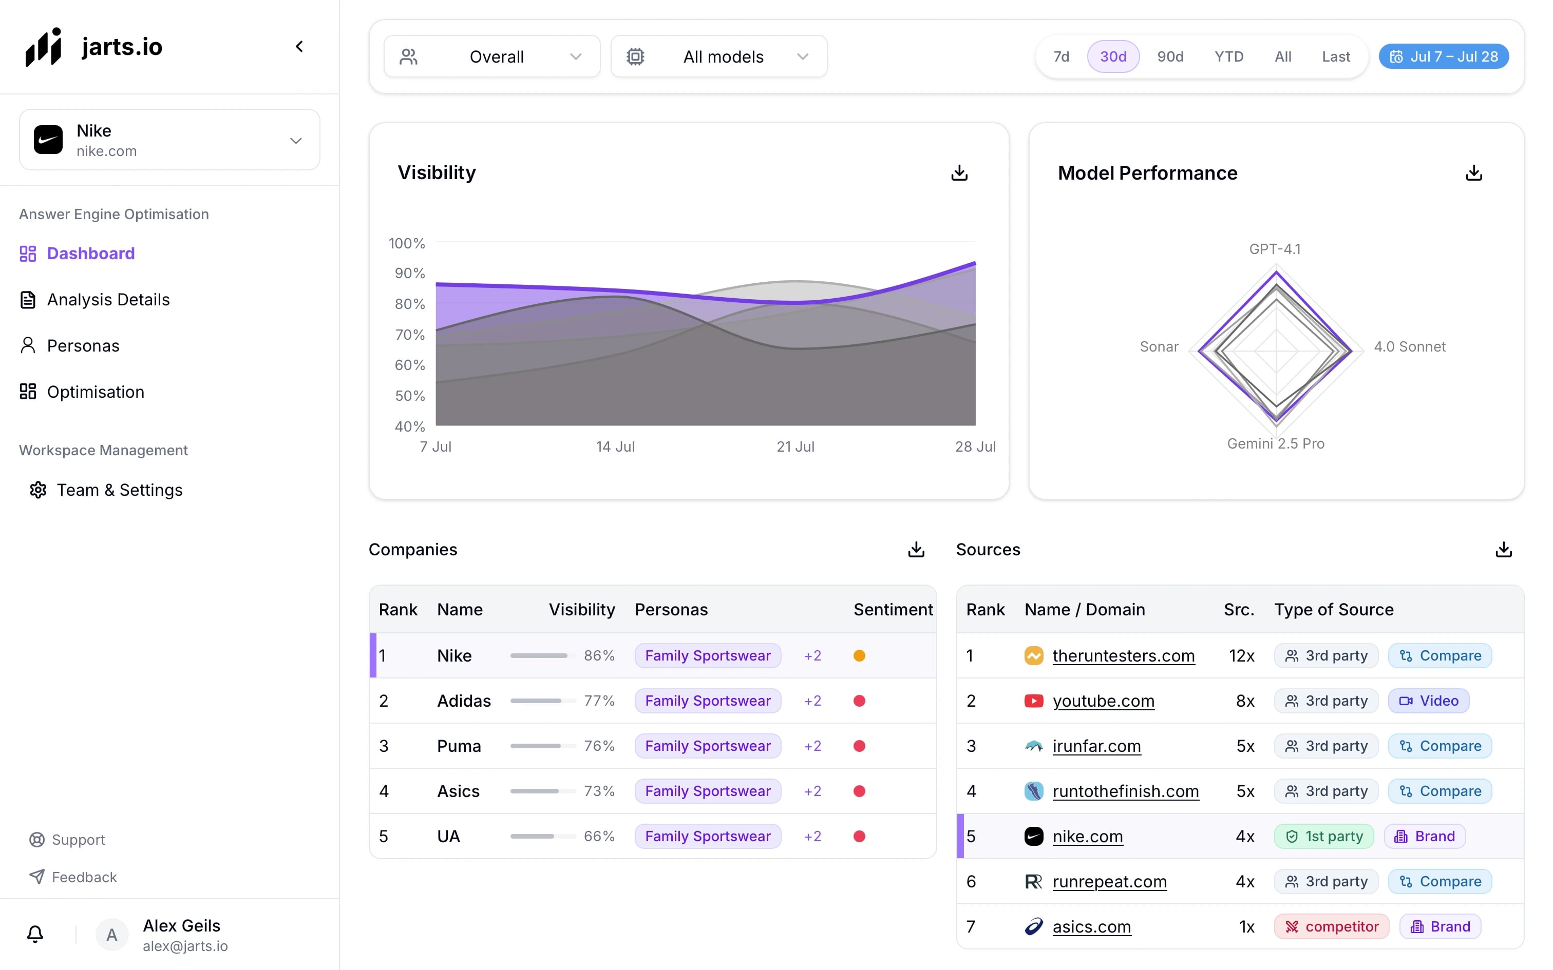The image size is (1553, 970).
Task: Navigate to Optimisation
Action: 82,392
